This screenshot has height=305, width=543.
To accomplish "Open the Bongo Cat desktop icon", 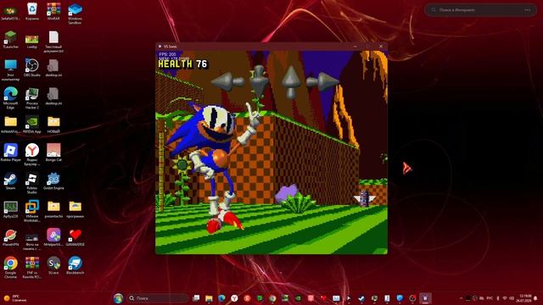I will (53, 152).
